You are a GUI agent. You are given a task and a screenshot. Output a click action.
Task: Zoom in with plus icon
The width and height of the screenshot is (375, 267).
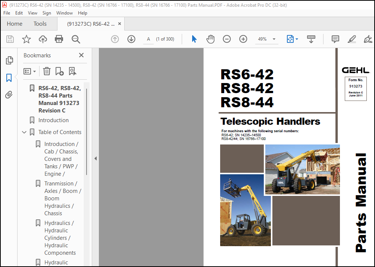click(243, 39)
